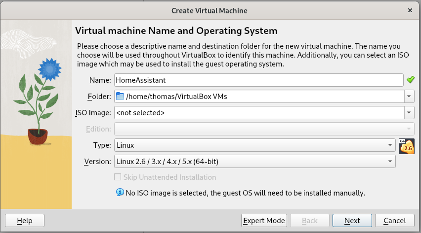This screenshot has height=233, width=421.
Task: Toggle Skip Unattended Installation checkbox
Action: [118, 177]
